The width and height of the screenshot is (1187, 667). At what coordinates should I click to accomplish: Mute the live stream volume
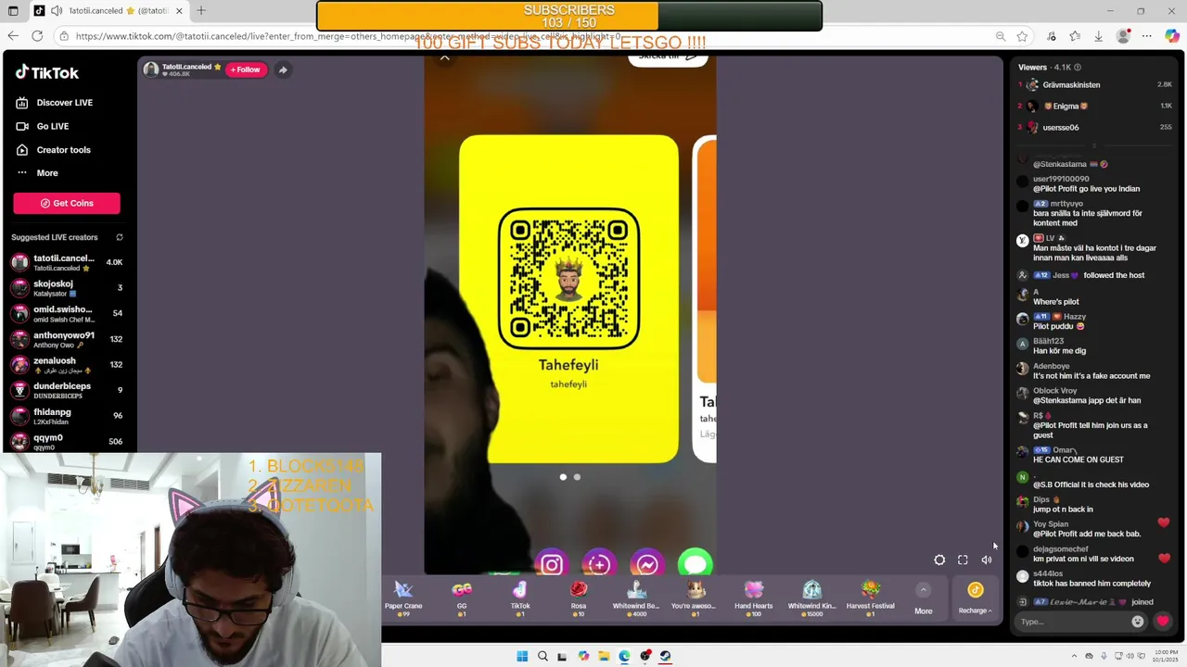[986, 560]
